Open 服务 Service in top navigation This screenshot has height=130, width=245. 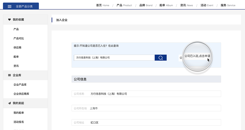[x=228, y=5]
